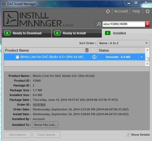Open the settings gear icon
This screenshot has width=152, height=141.
[147, 11]
